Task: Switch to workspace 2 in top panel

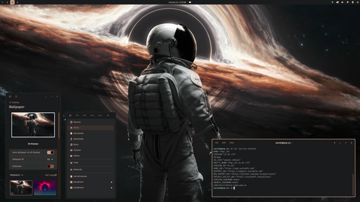Action: click(x=7, y=2)
